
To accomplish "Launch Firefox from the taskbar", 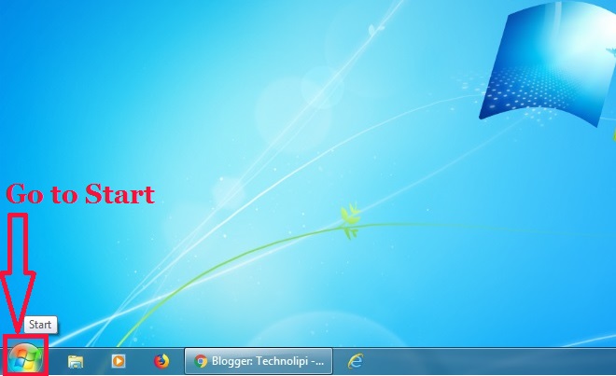I will click(x=161, y=361).
